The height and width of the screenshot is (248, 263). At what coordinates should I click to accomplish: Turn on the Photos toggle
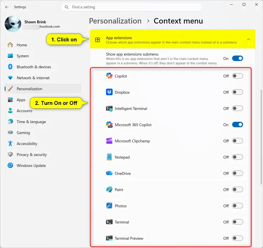(237, 206)
